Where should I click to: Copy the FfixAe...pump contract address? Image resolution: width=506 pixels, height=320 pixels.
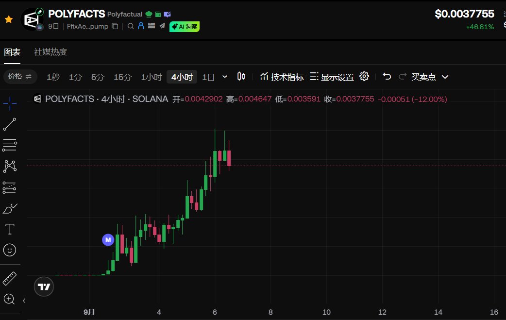(x=115, y=26)
